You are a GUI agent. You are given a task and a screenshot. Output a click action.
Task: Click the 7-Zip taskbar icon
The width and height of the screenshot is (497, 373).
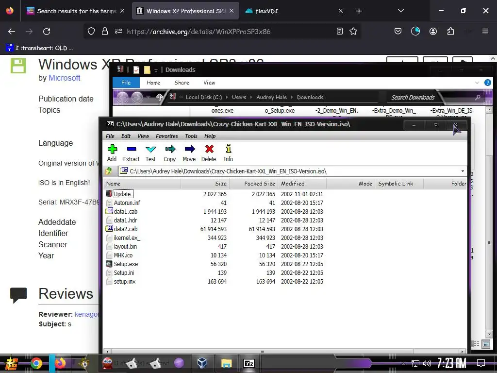tap(249, 363)
